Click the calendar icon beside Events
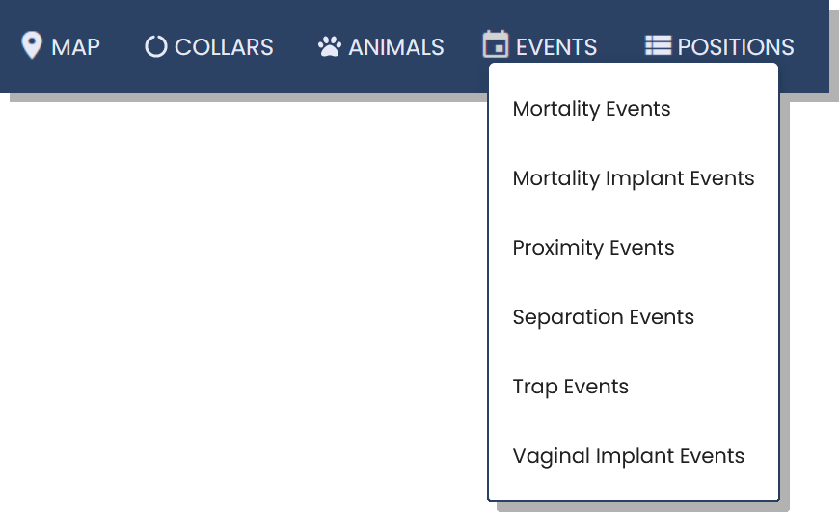Image resolution: width=839 pixels, height=512 pixels. [x=496, y=43]
